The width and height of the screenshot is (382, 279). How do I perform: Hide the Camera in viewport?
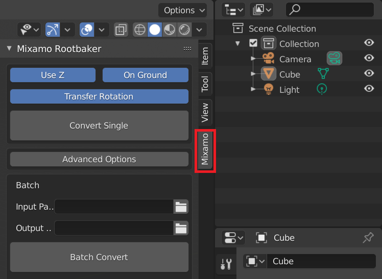(369, 58)
